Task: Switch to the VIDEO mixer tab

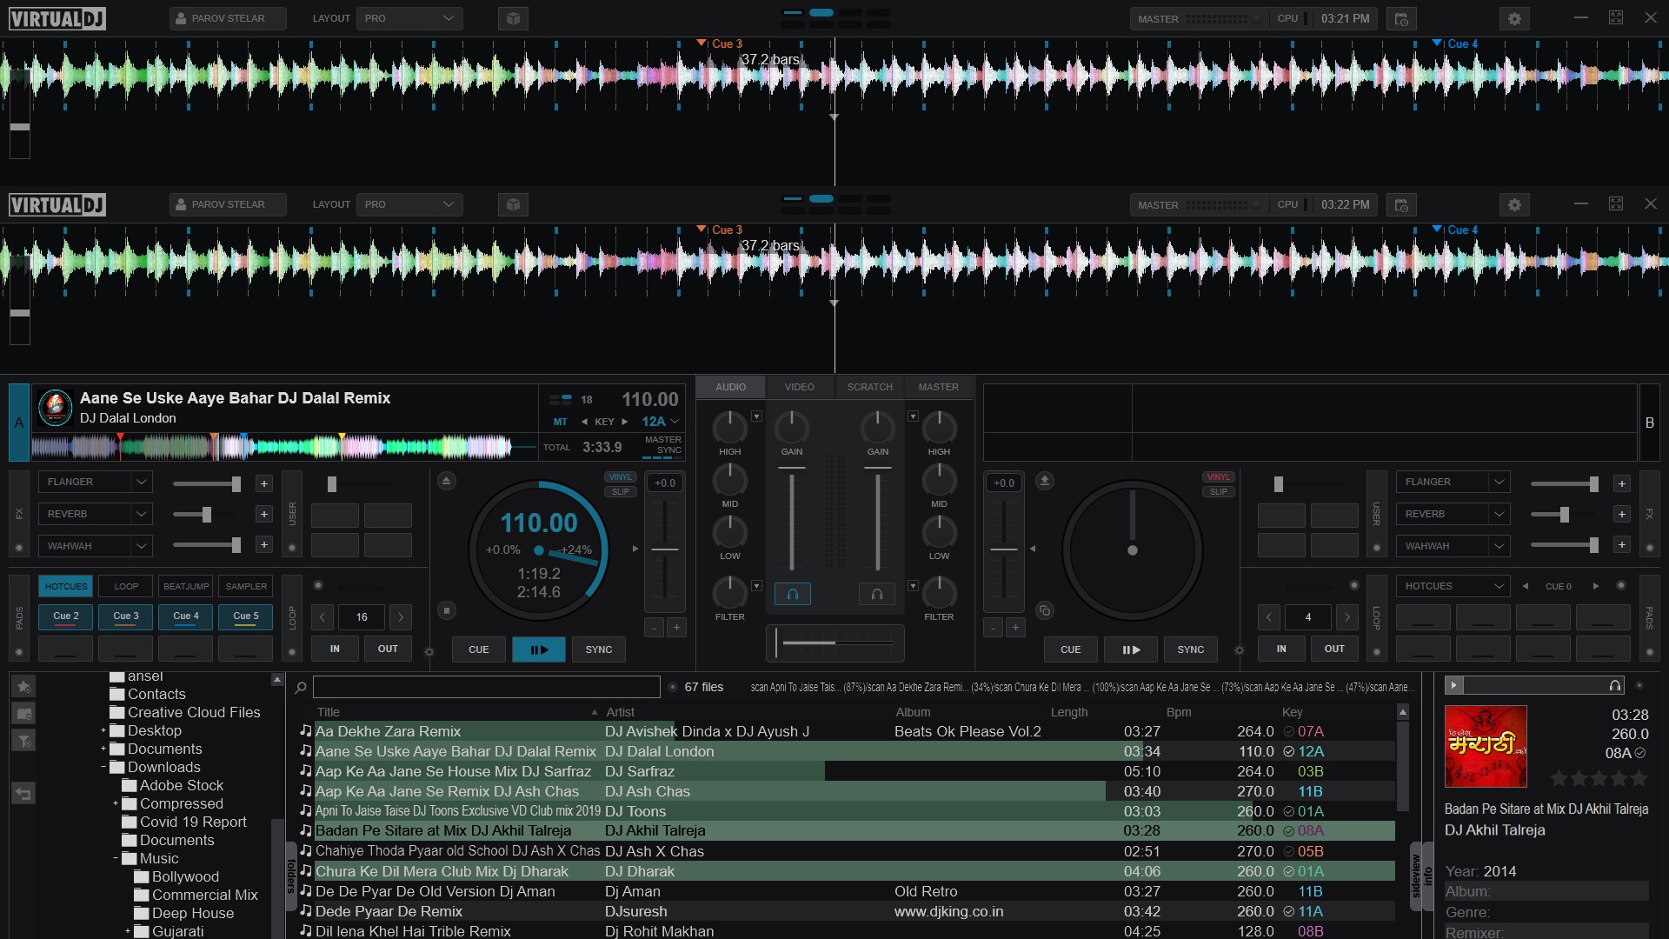Action: coord(799,387)
